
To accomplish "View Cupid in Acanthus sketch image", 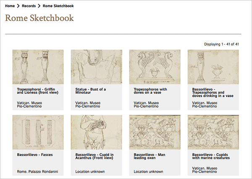I will (x=97, y=132).
